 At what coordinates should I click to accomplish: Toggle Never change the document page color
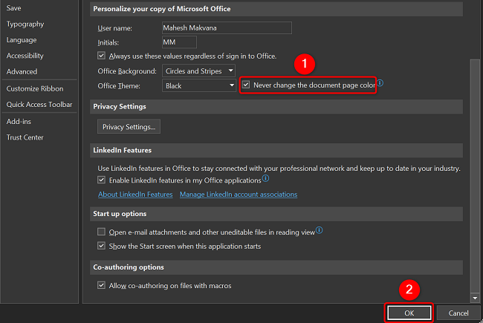click(247, 85)
